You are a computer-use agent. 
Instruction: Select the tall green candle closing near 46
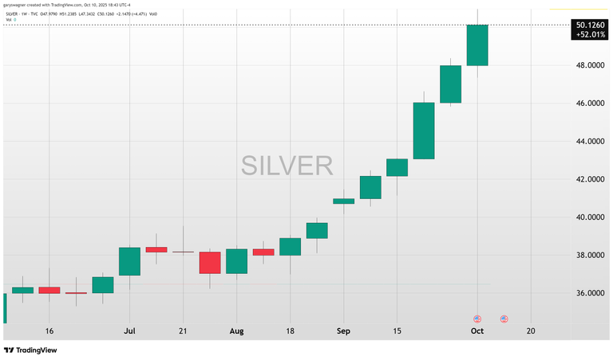[x=423, y=131]
